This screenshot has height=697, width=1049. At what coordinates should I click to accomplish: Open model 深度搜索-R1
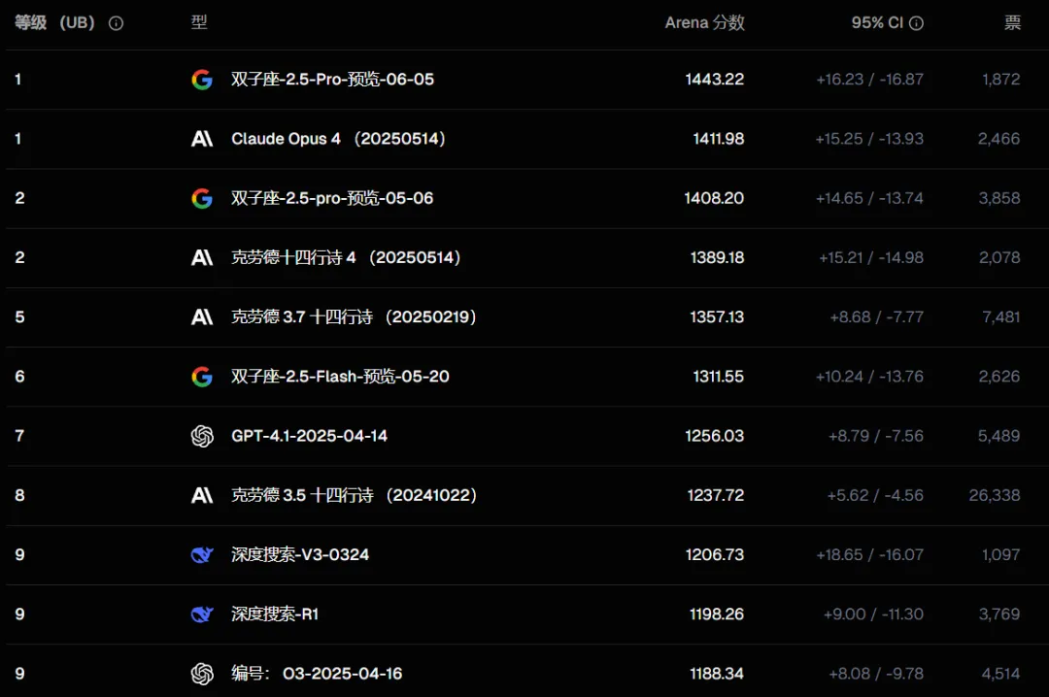pyautogui.click(x=275, y=614)
